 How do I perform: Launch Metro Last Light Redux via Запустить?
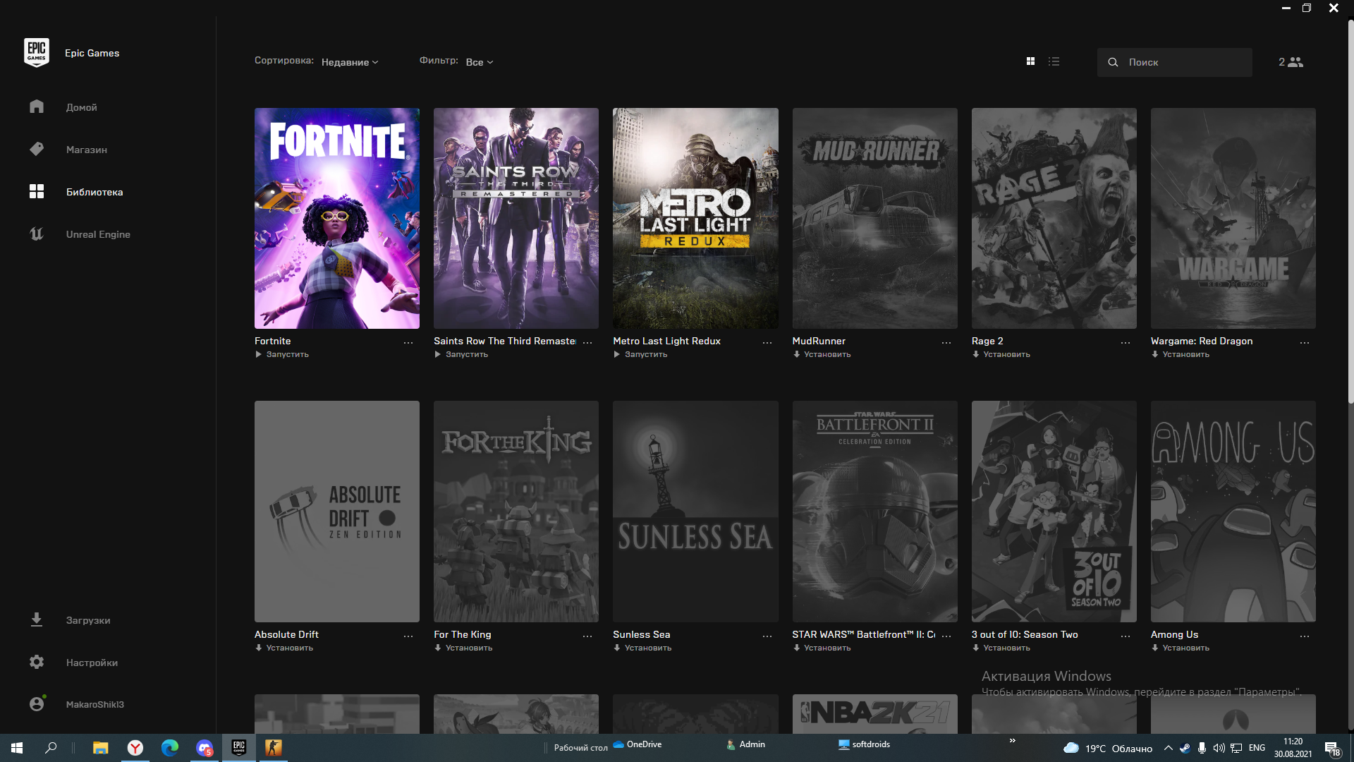(x=640, y=354)
